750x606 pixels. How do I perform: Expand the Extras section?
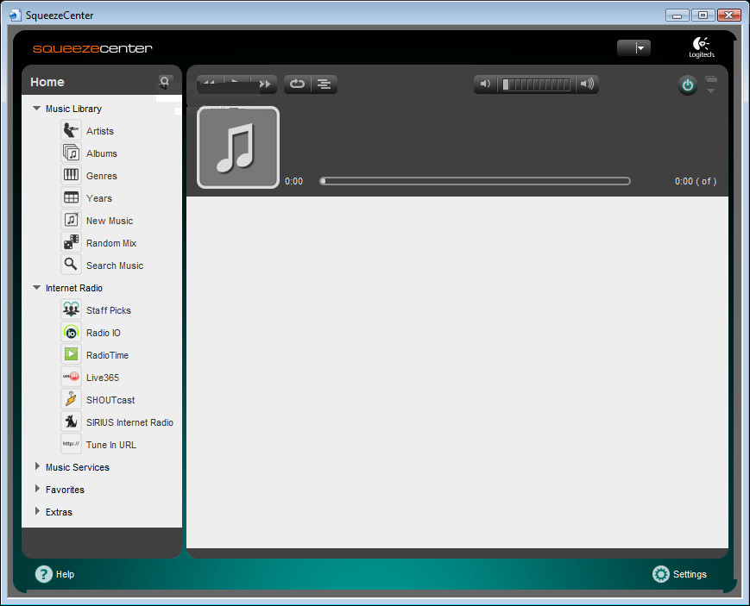[x=37, y=511]
